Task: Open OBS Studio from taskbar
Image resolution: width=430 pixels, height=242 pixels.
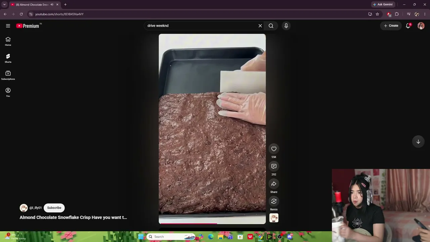Action: [x=279, y=237]
